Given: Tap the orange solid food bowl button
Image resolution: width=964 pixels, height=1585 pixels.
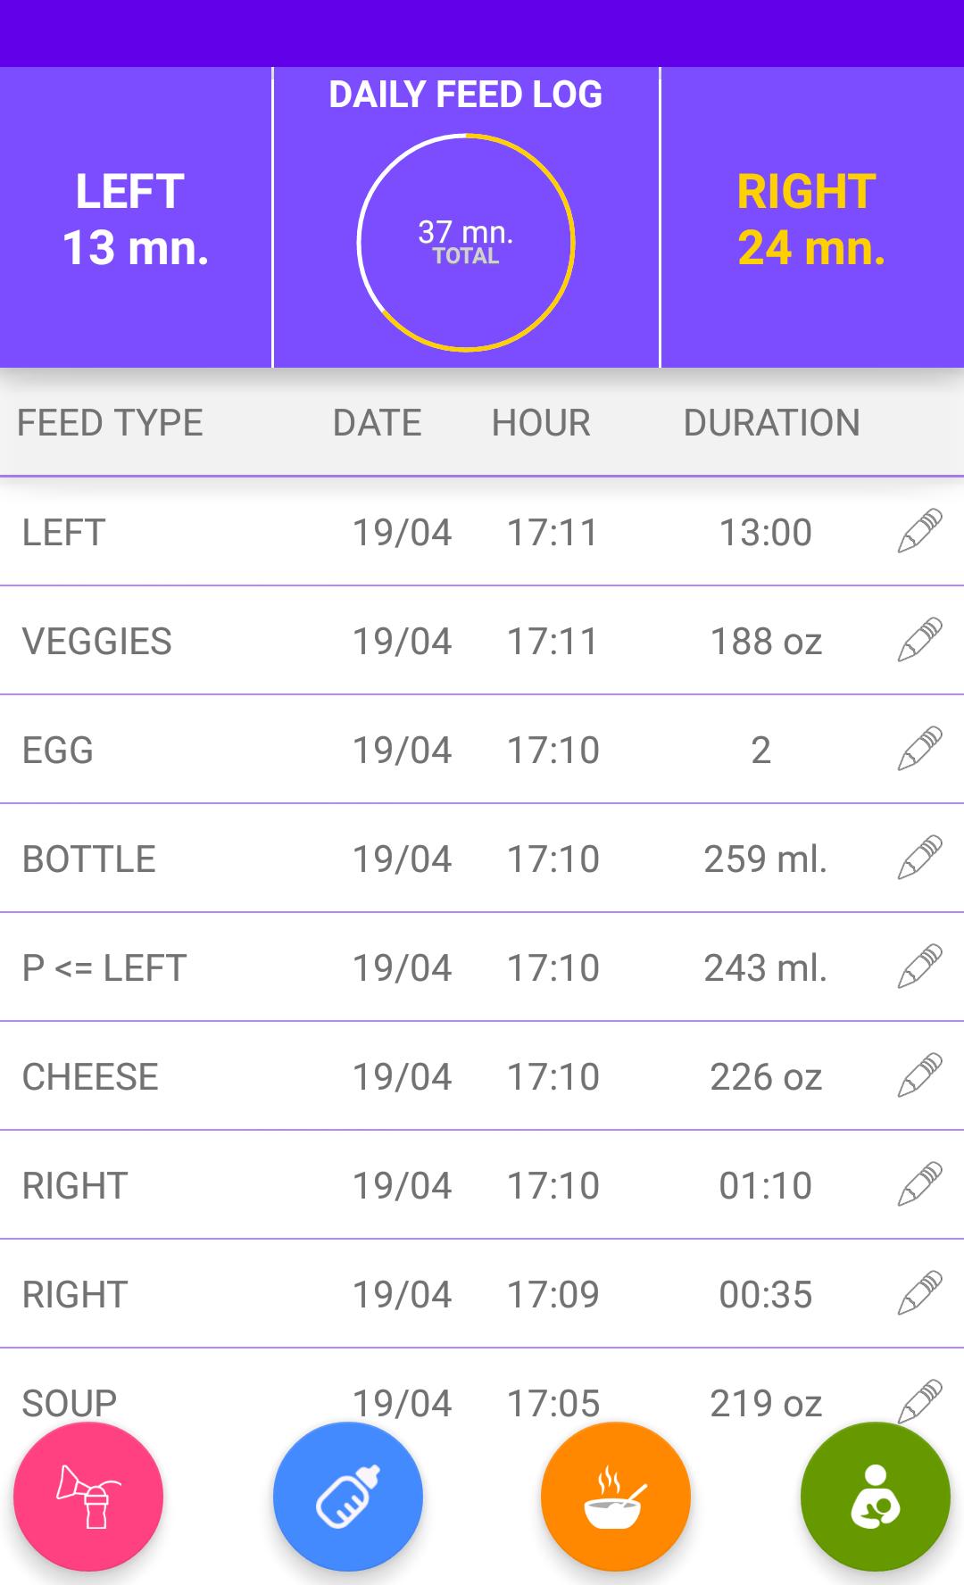Looking at the screenshot, I should tap(616, 1497).
